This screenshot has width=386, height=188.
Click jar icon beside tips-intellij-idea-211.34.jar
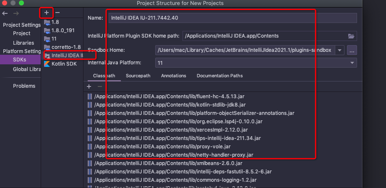89,138
